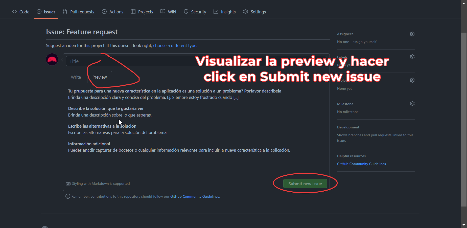Open the Insights tab
Viewport: 467px width, 228px height.
(x=224, y=12)
